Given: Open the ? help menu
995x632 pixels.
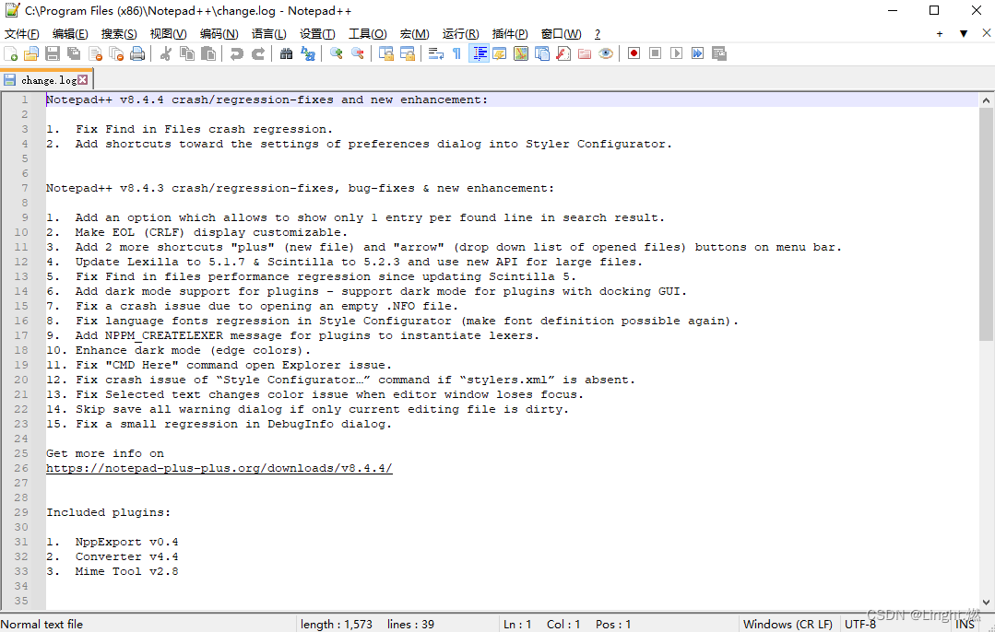Looking at the screenshot, I should tap(598, 33).
